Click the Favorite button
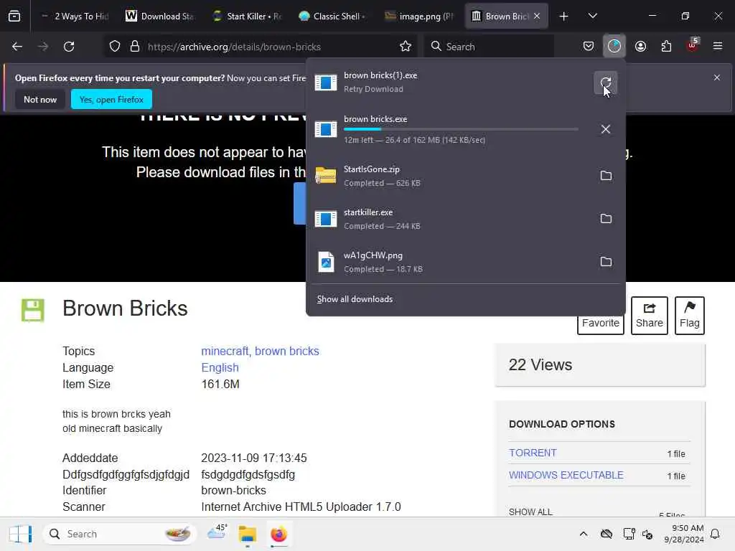735x551 pixels. 600,322
